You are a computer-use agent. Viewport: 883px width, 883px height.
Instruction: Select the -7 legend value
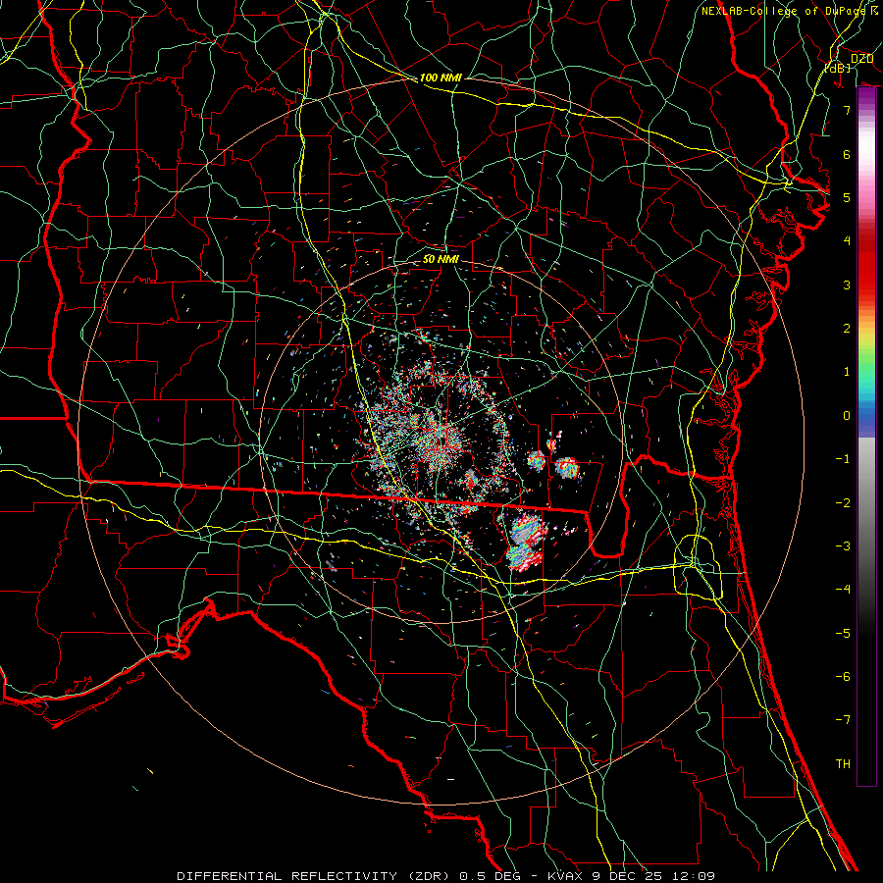(843, 720)
